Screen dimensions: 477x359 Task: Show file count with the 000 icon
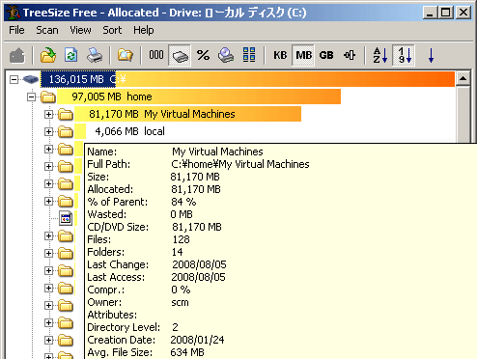(156, 55)
